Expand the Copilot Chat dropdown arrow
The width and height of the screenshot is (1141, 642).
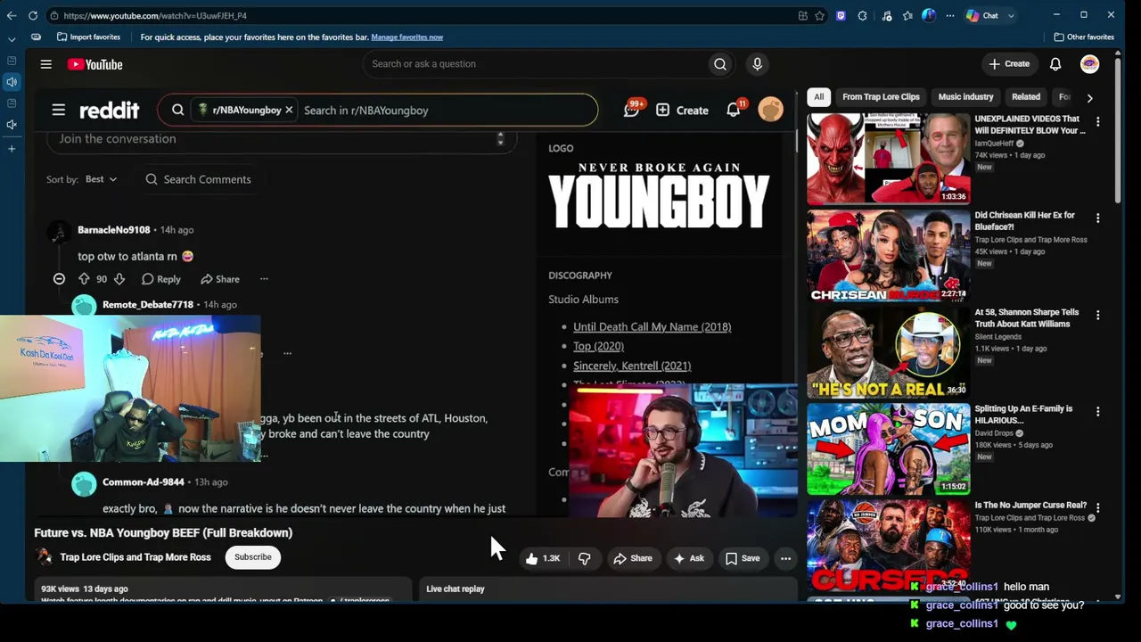1011,15
